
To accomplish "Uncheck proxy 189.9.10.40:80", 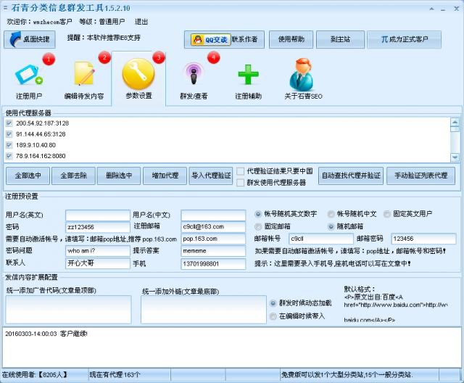I will 9,145.
